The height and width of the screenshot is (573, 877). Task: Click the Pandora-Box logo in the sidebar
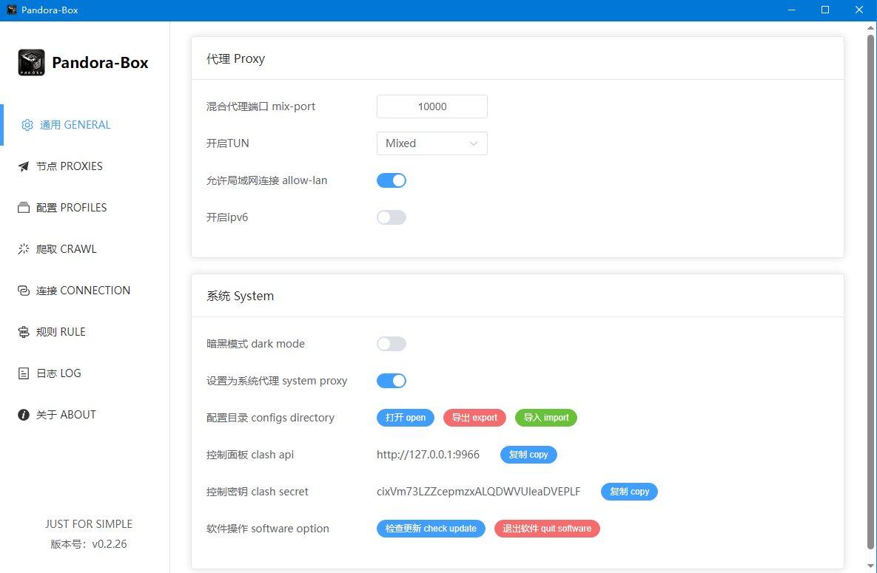pos(31,62)
